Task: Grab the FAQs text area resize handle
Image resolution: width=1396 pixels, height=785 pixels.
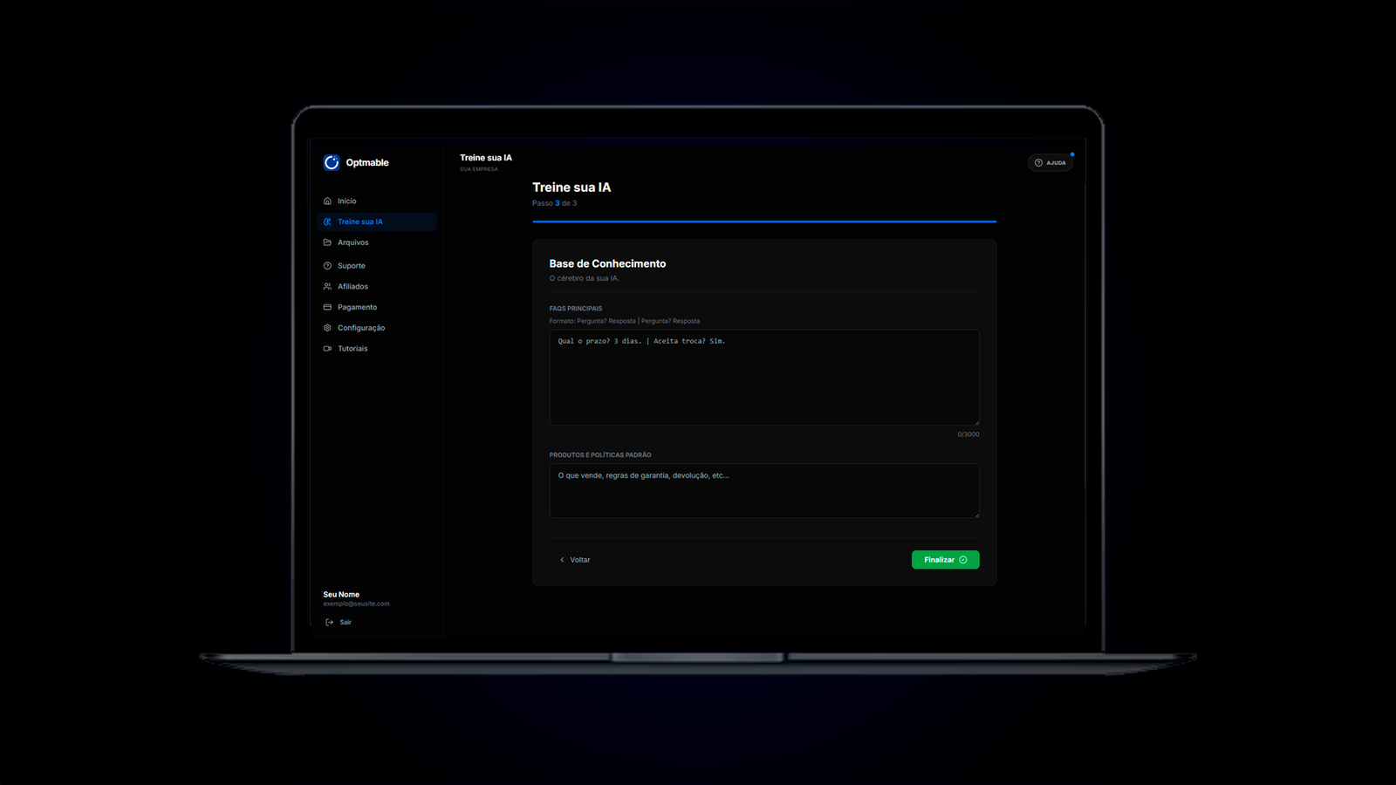Action: [976, 422]
